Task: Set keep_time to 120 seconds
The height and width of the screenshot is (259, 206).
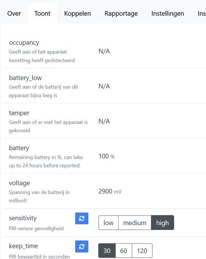Action: point(142,251)
